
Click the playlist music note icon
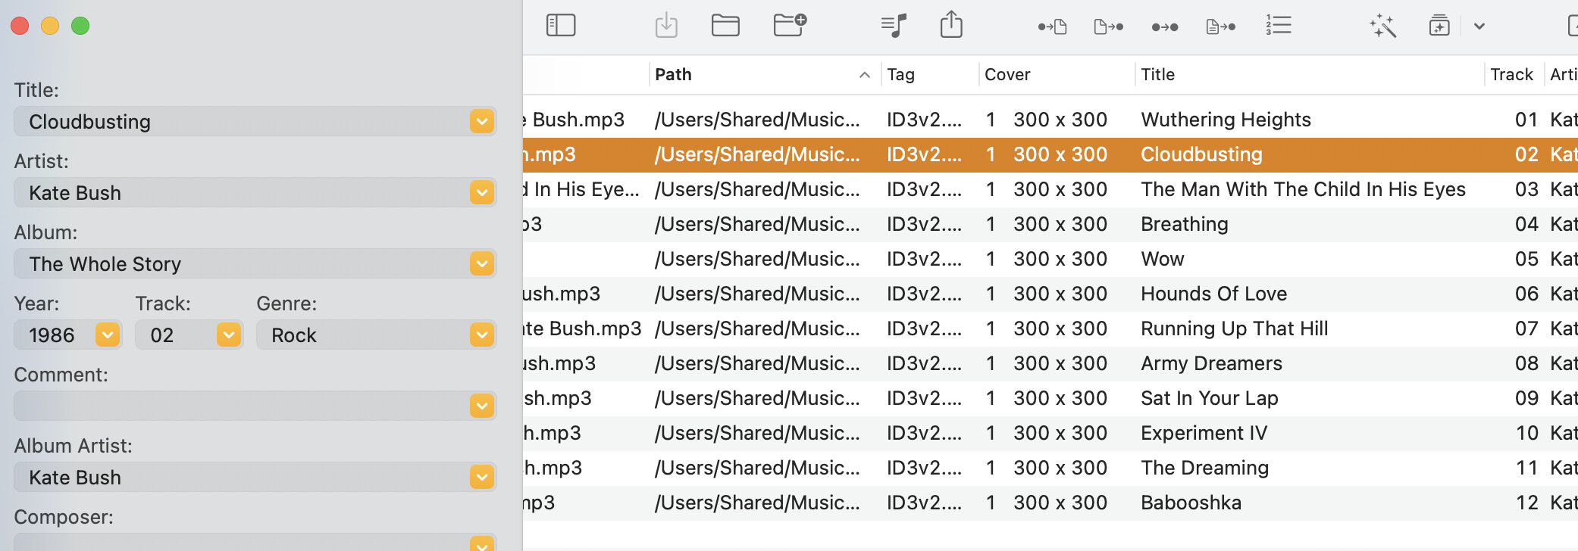[894, 26]
